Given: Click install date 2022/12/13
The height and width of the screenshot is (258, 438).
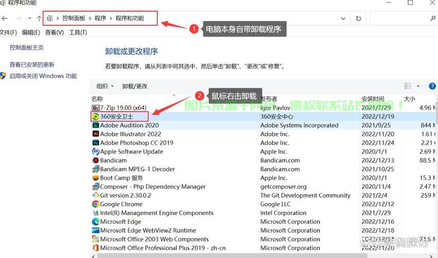Looking at the screenshot, I should coord(378,160).
